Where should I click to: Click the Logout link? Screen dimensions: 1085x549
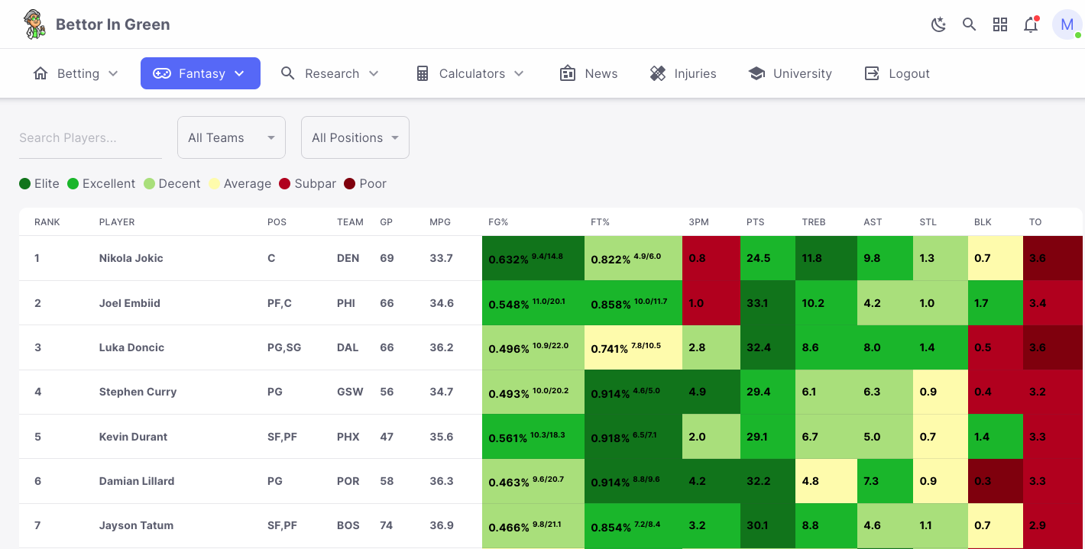pos(897,73)
